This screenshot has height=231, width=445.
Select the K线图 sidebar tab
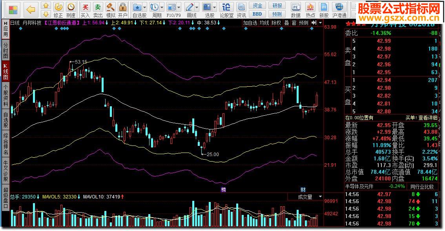tap(5, 71)
